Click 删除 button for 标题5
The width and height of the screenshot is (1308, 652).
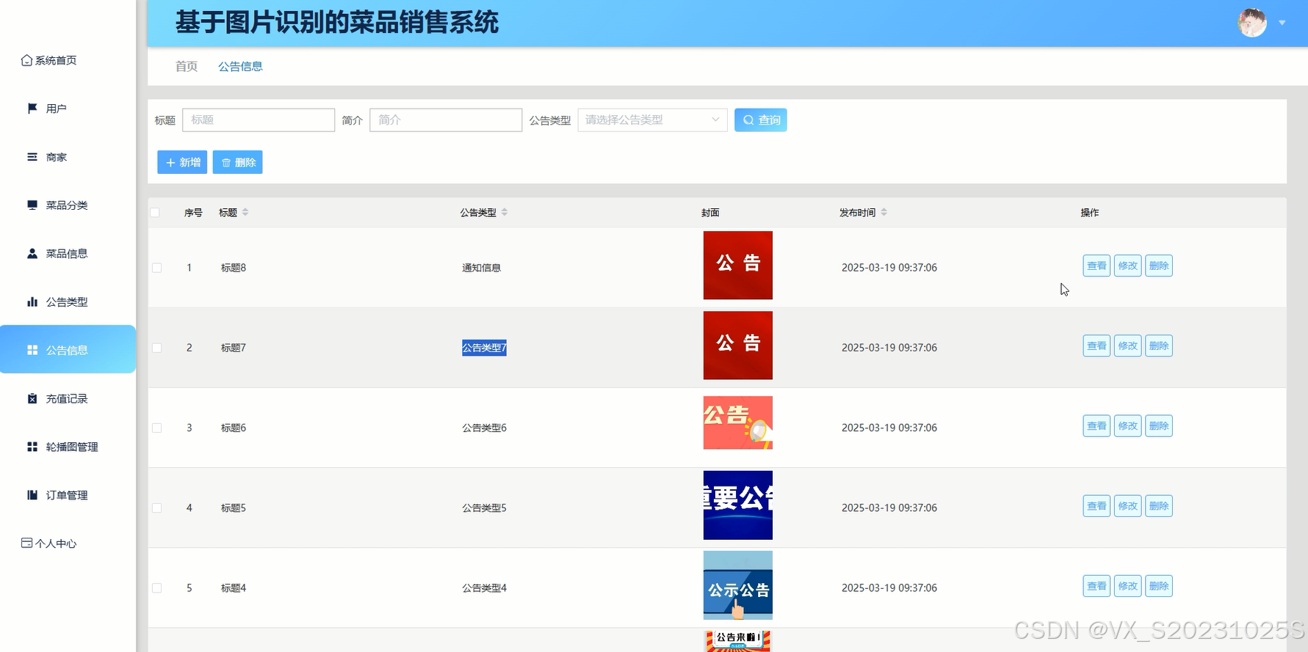coord(1159,505)
